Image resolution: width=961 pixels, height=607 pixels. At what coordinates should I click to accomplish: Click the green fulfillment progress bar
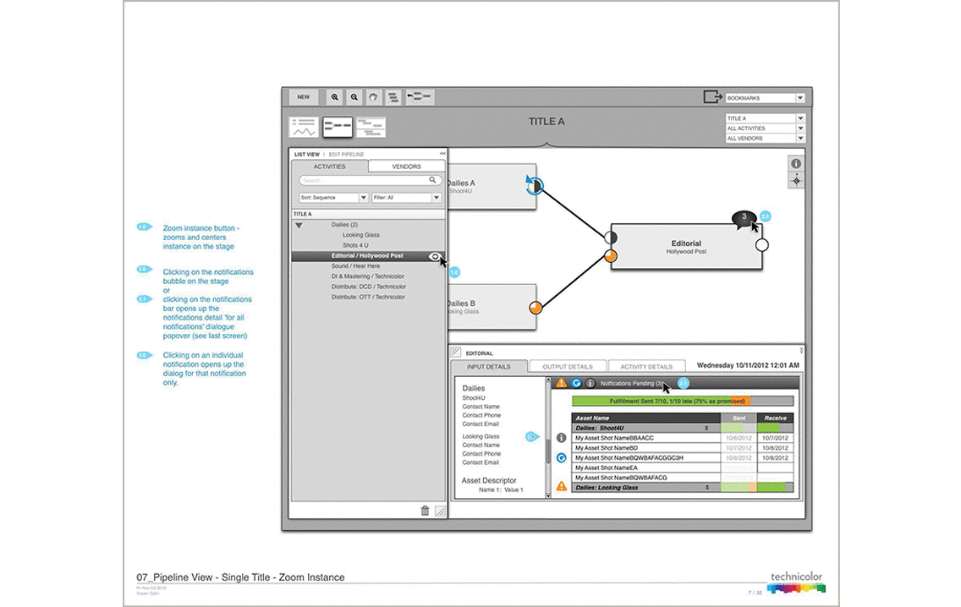[660, 401]
